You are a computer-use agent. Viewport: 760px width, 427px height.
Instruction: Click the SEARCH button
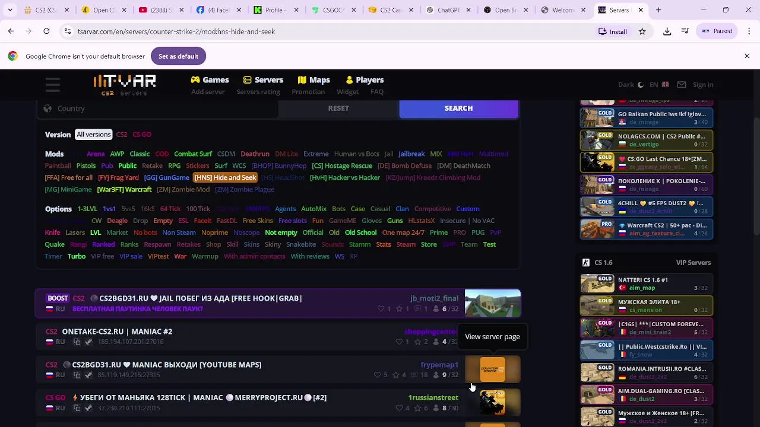tap(459, 109)
